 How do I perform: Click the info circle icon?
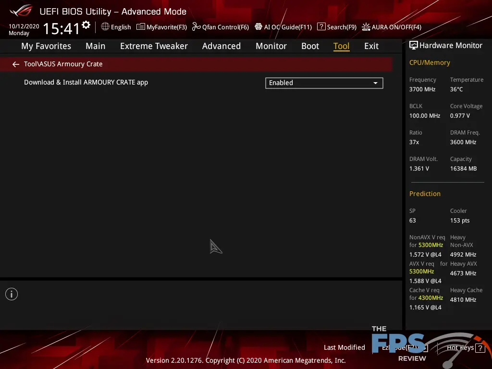12,294
